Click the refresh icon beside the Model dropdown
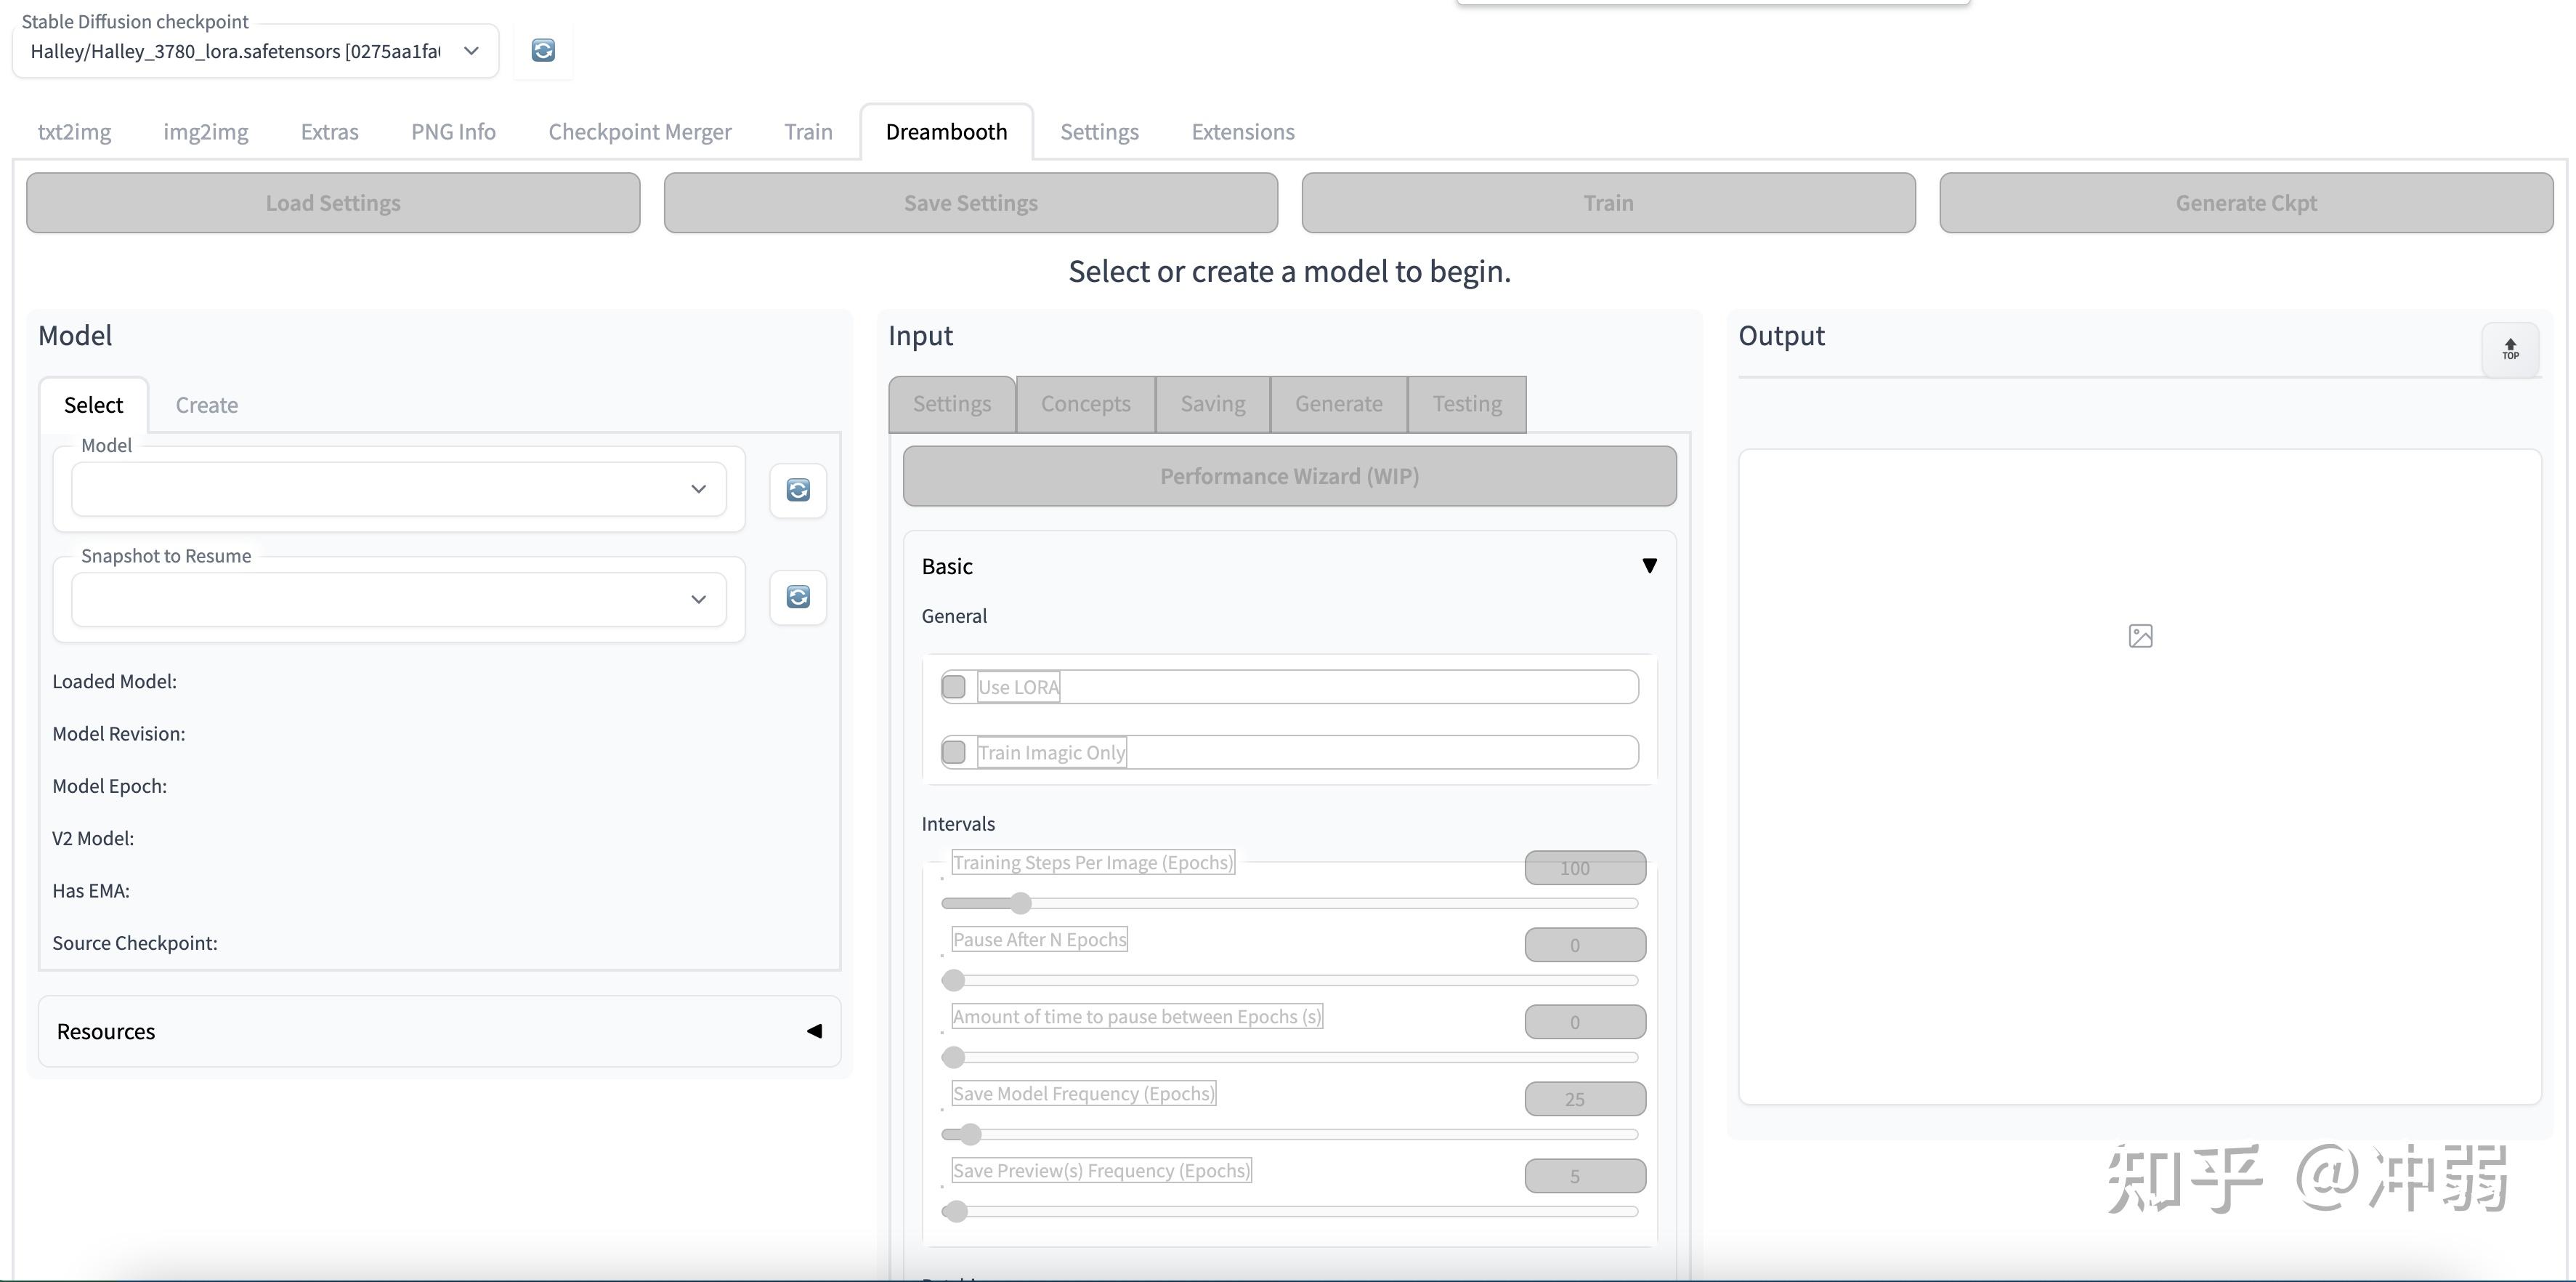2576x1282 pixels. [x=797, y=489]
